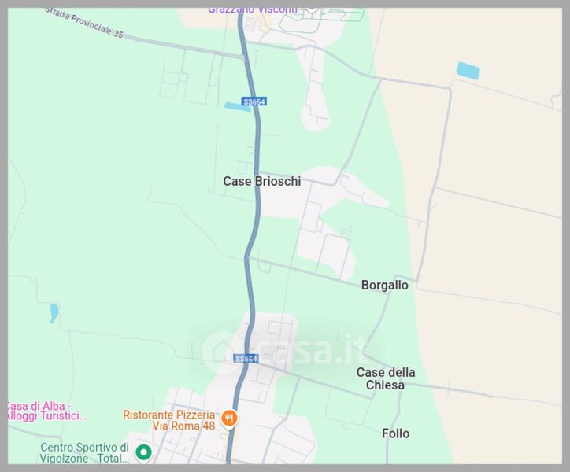Viewport: 570px width, 472px height.
Task: Select the Follo locality label
Action: 395,433
